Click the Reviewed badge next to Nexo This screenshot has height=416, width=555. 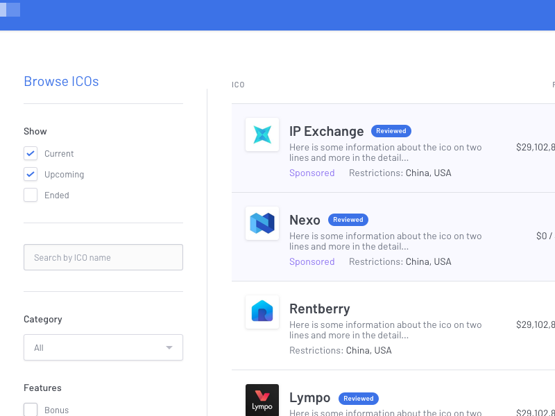(348, 220)
